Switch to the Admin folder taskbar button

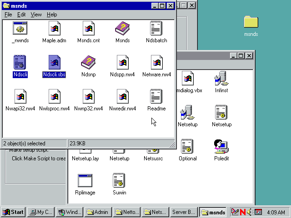[x=98, y=212]
